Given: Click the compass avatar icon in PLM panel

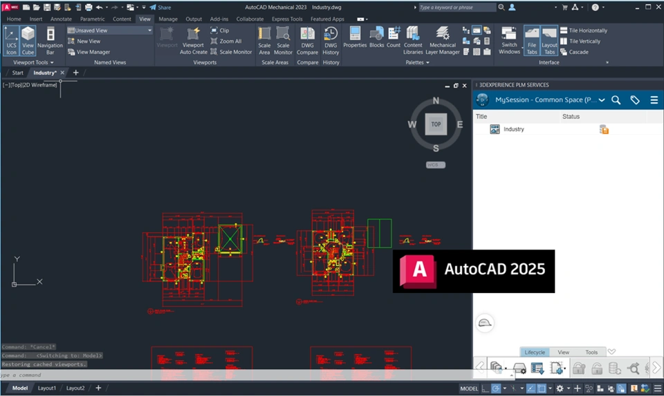Looking at the screenshot, I should tap(482, 100).
